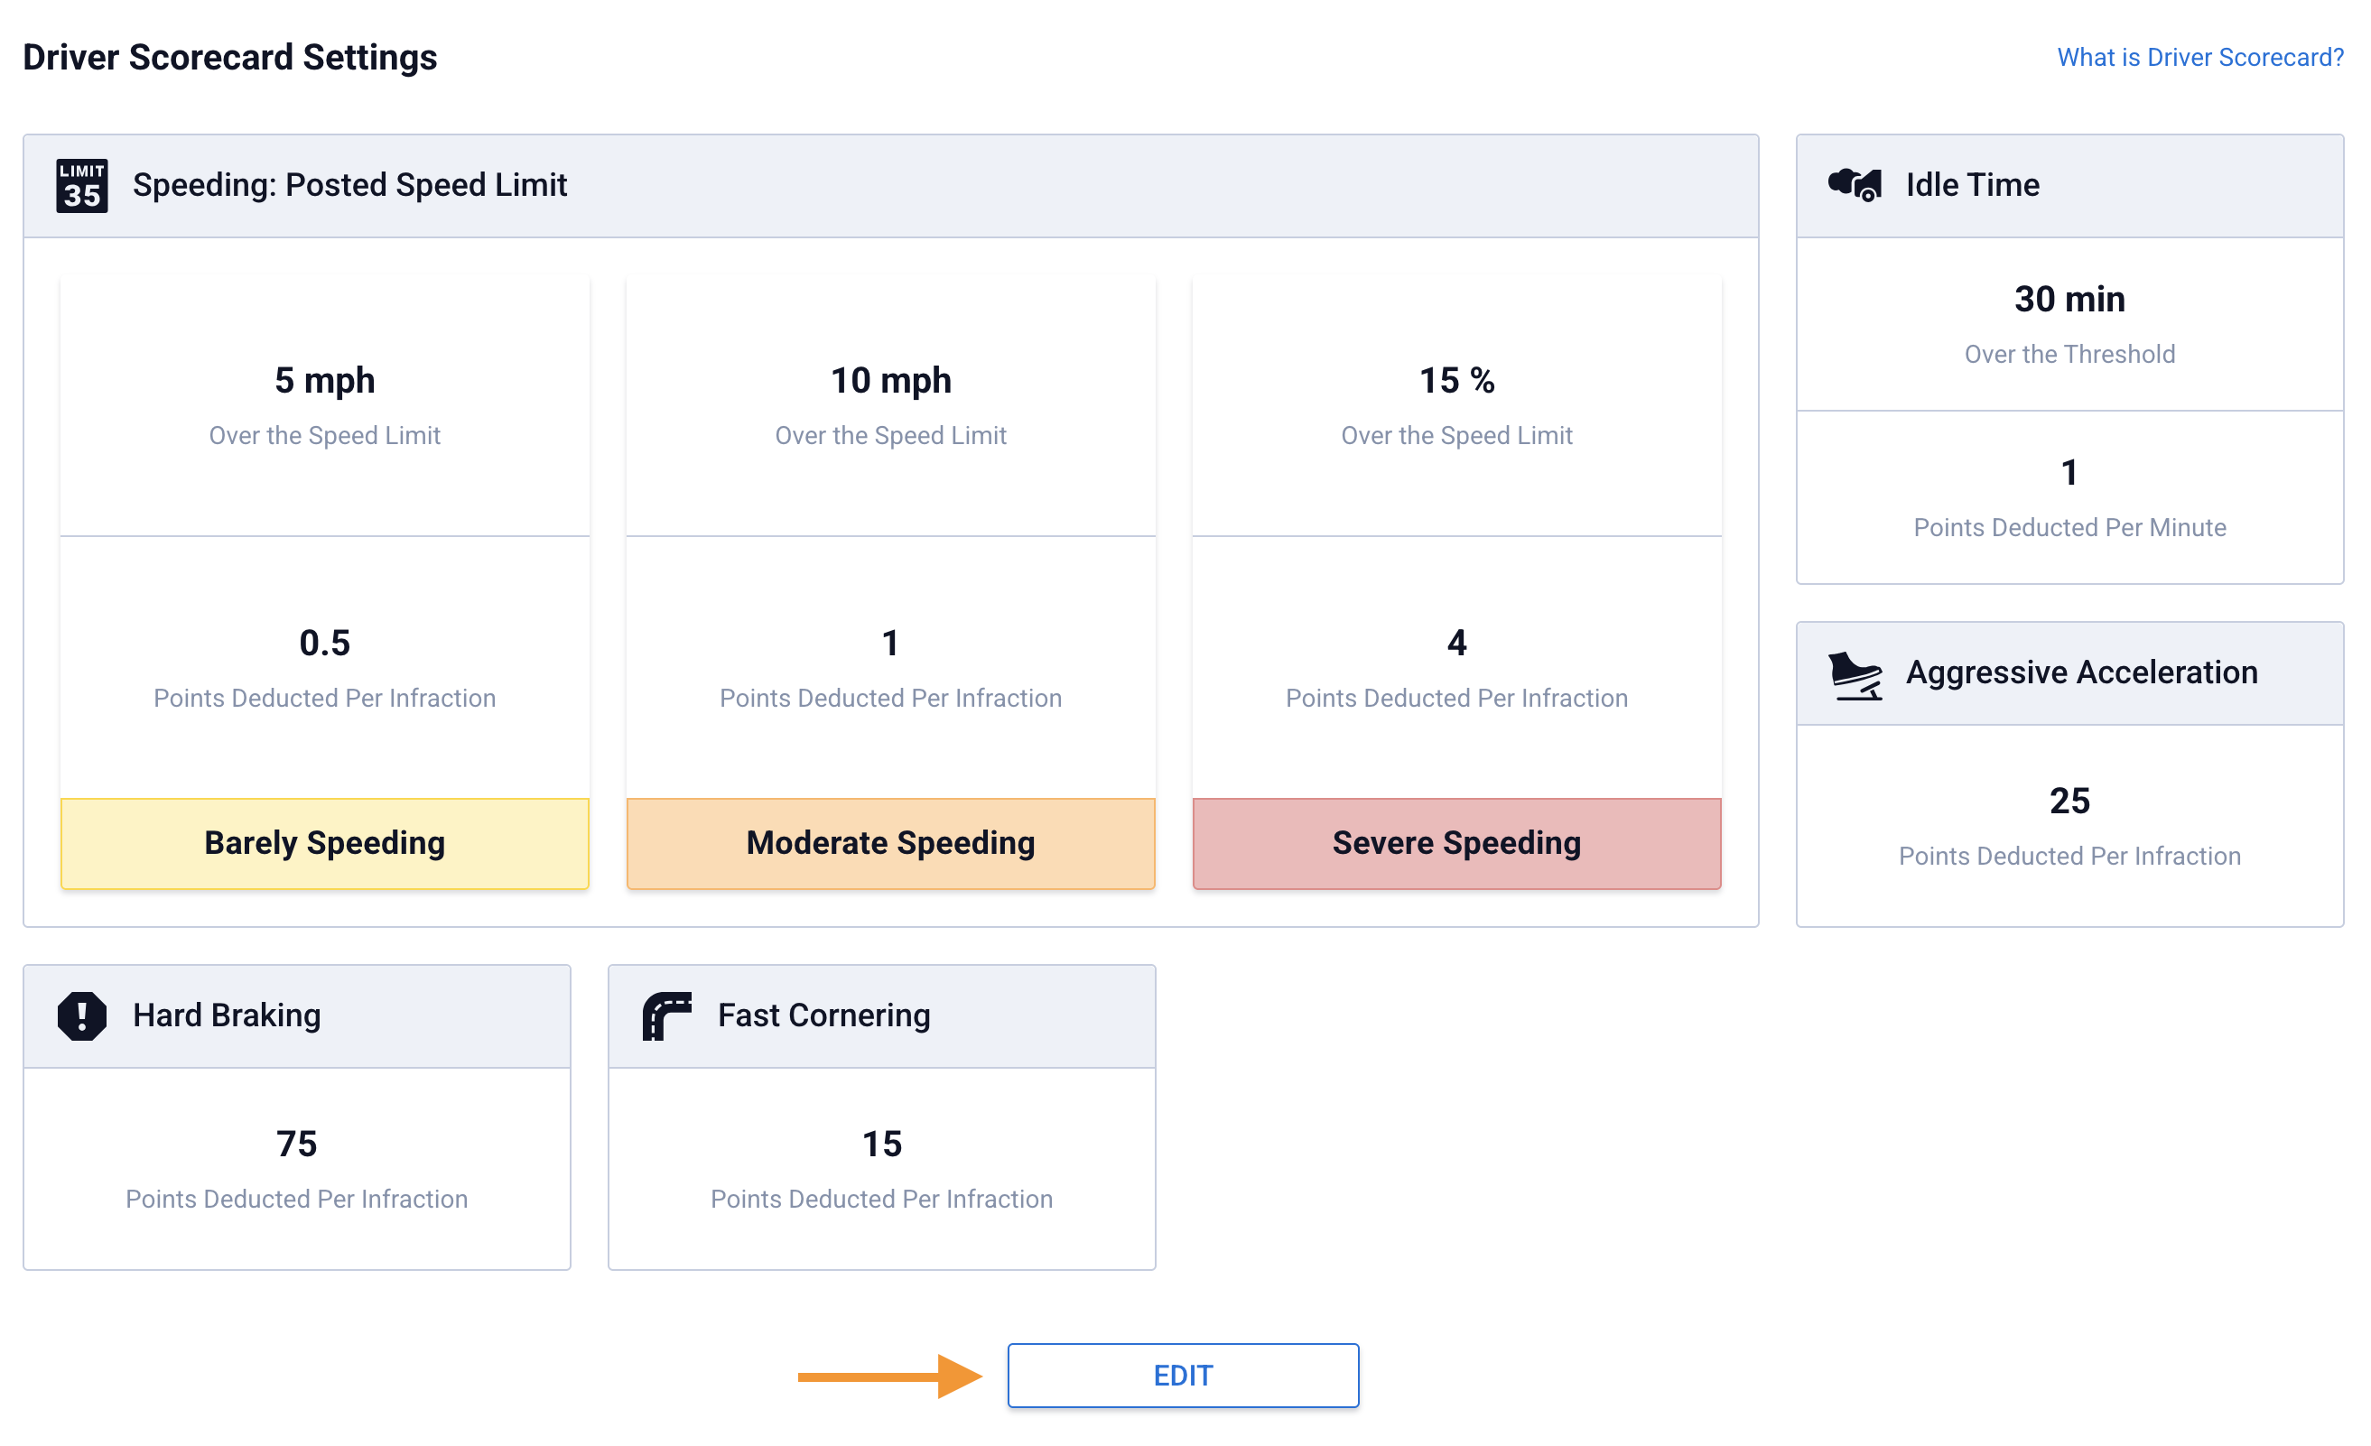
Task: Open the What is Driver Scorecard link
Action: (x=2199, y=58)
